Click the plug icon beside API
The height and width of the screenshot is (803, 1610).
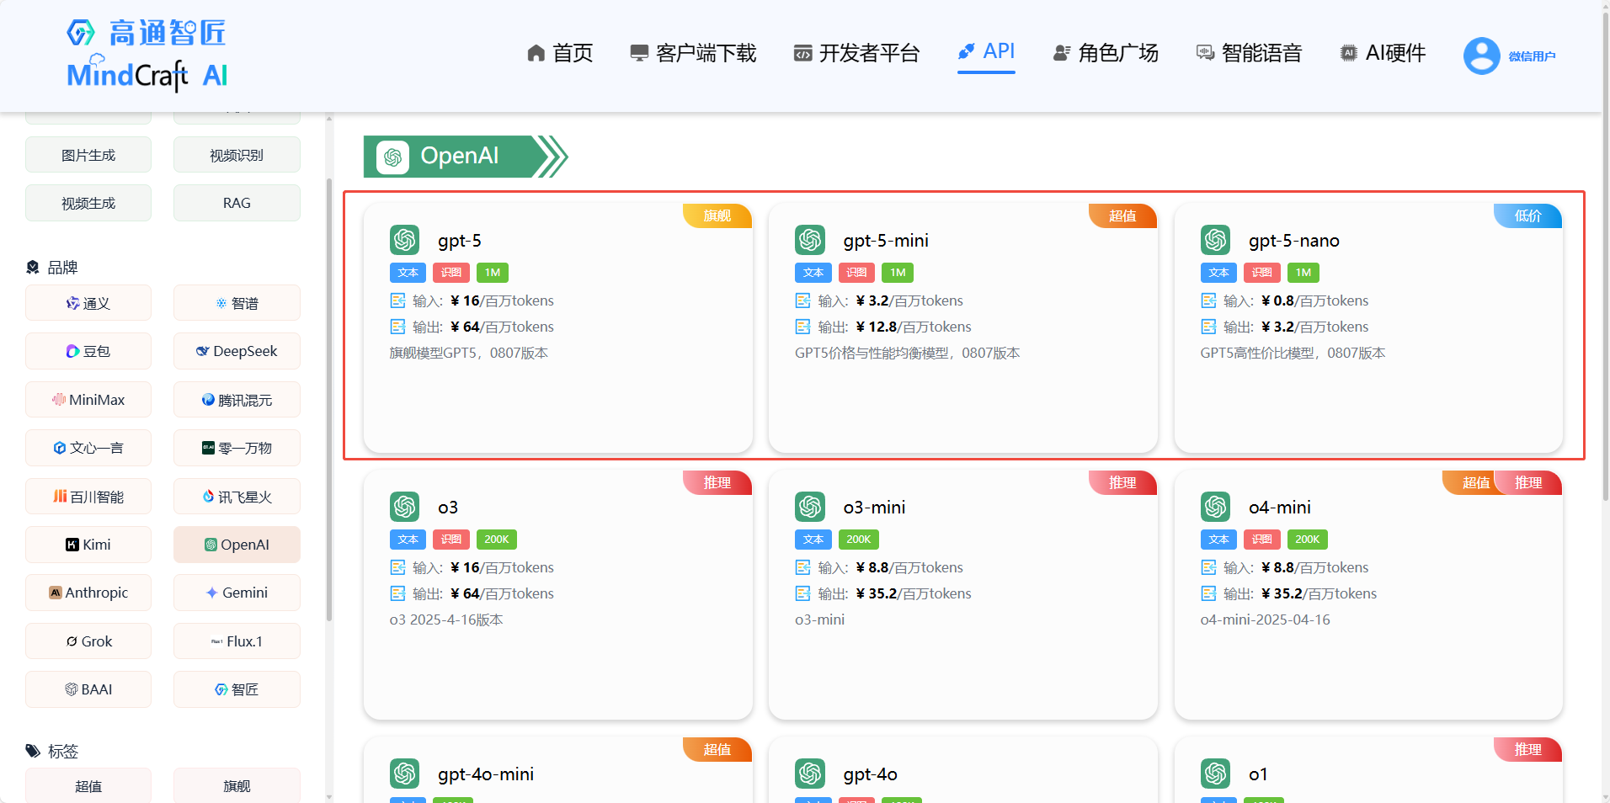[x=967, y=51]
